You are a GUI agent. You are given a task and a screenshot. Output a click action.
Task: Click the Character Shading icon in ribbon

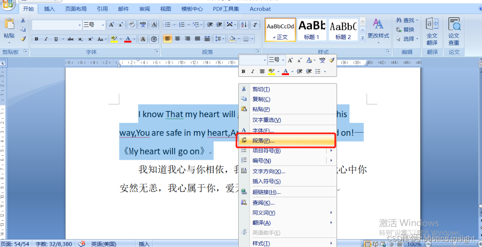coord(143,39)
